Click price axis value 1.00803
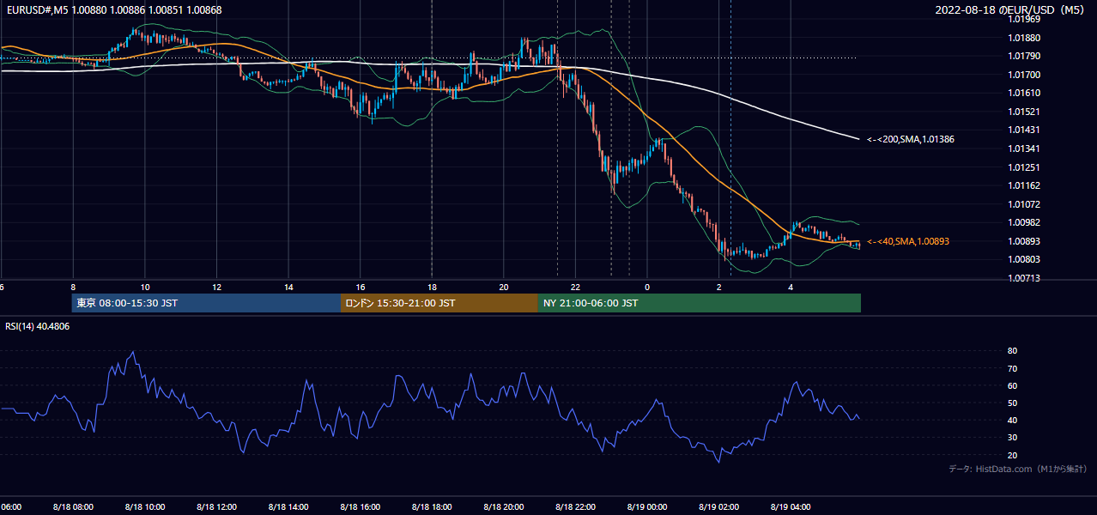This screenshot has height=515, width=1097. [1023, 259]
